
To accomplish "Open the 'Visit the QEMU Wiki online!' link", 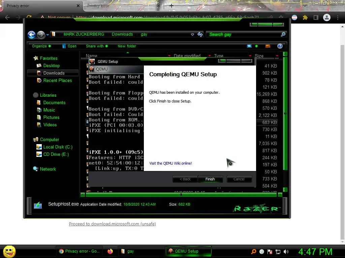I will pyautogui.click(x=170, y=163).
